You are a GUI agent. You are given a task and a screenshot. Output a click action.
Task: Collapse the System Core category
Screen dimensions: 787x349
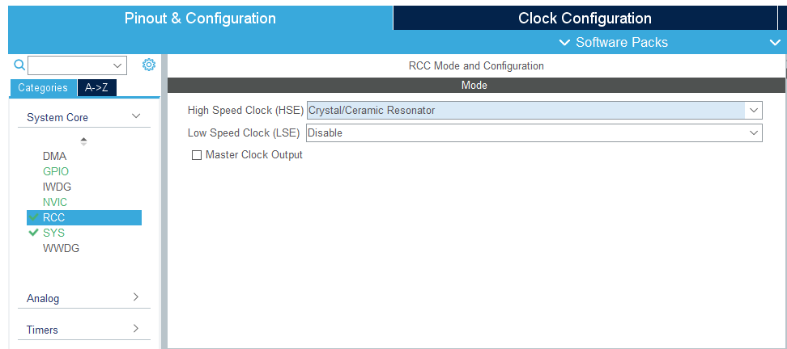[84, 117]
